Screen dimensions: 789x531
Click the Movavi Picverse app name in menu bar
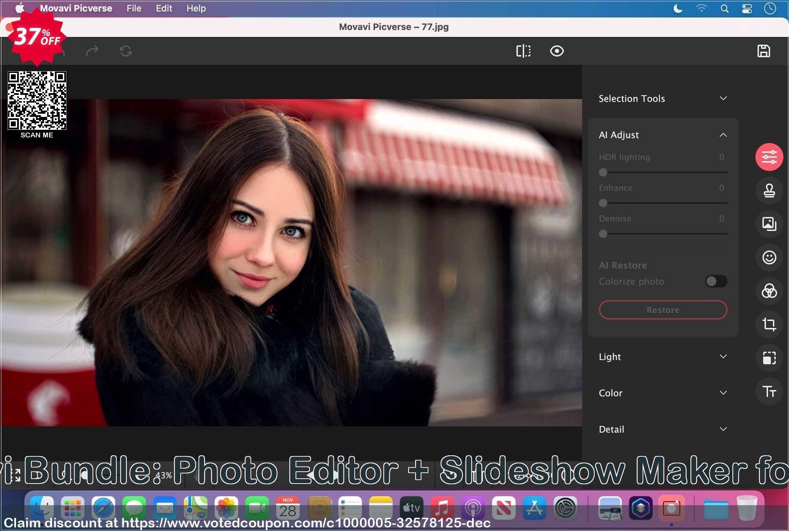pos(78,8)
